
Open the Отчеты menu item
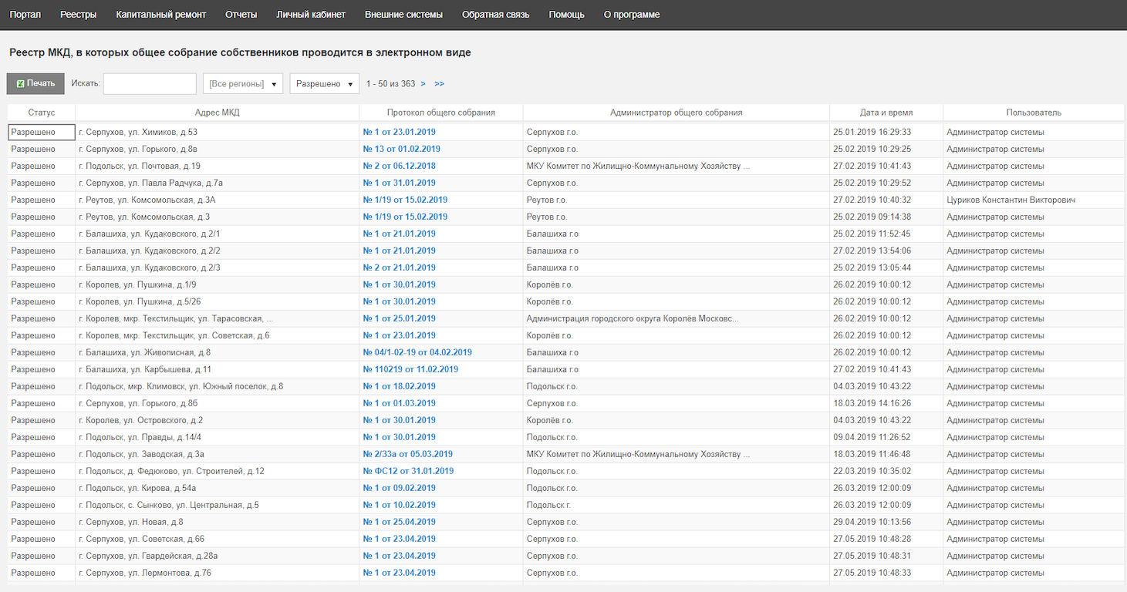pyautogui.click(x=241, y=15)
